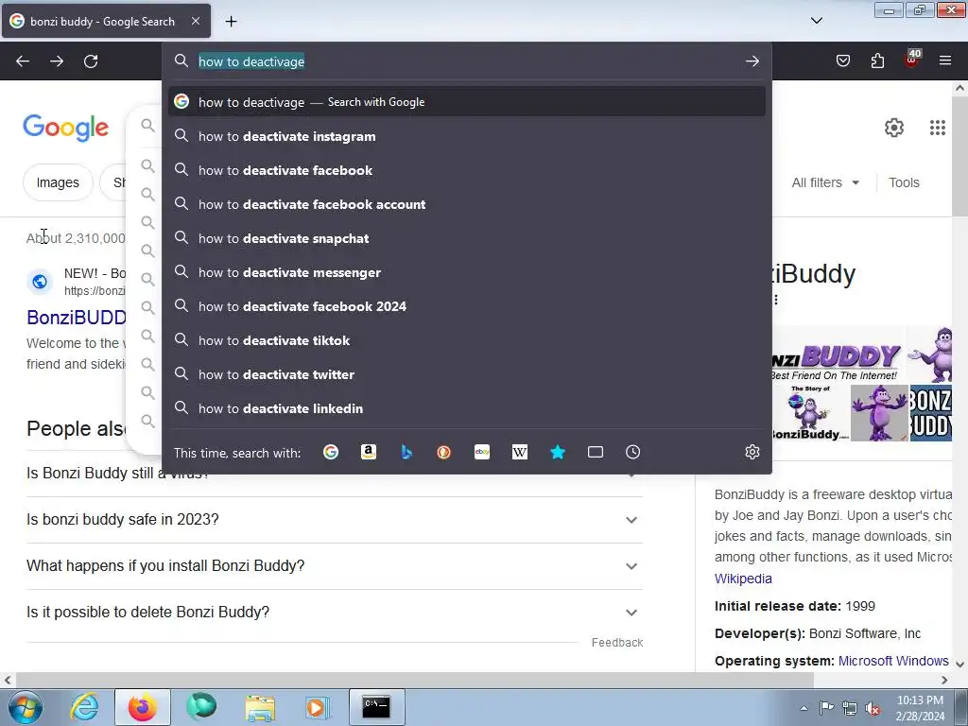
Task: Search bookmarks with the star icon
Action: tap(558, 452)
